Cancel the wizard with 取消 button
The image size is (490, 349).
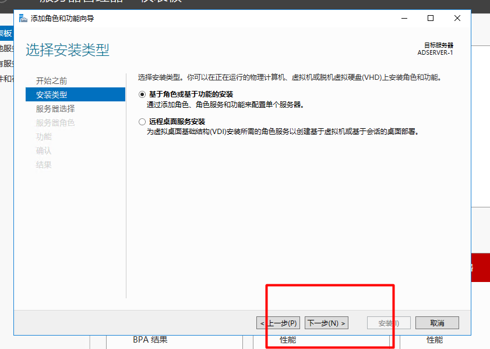437,323
